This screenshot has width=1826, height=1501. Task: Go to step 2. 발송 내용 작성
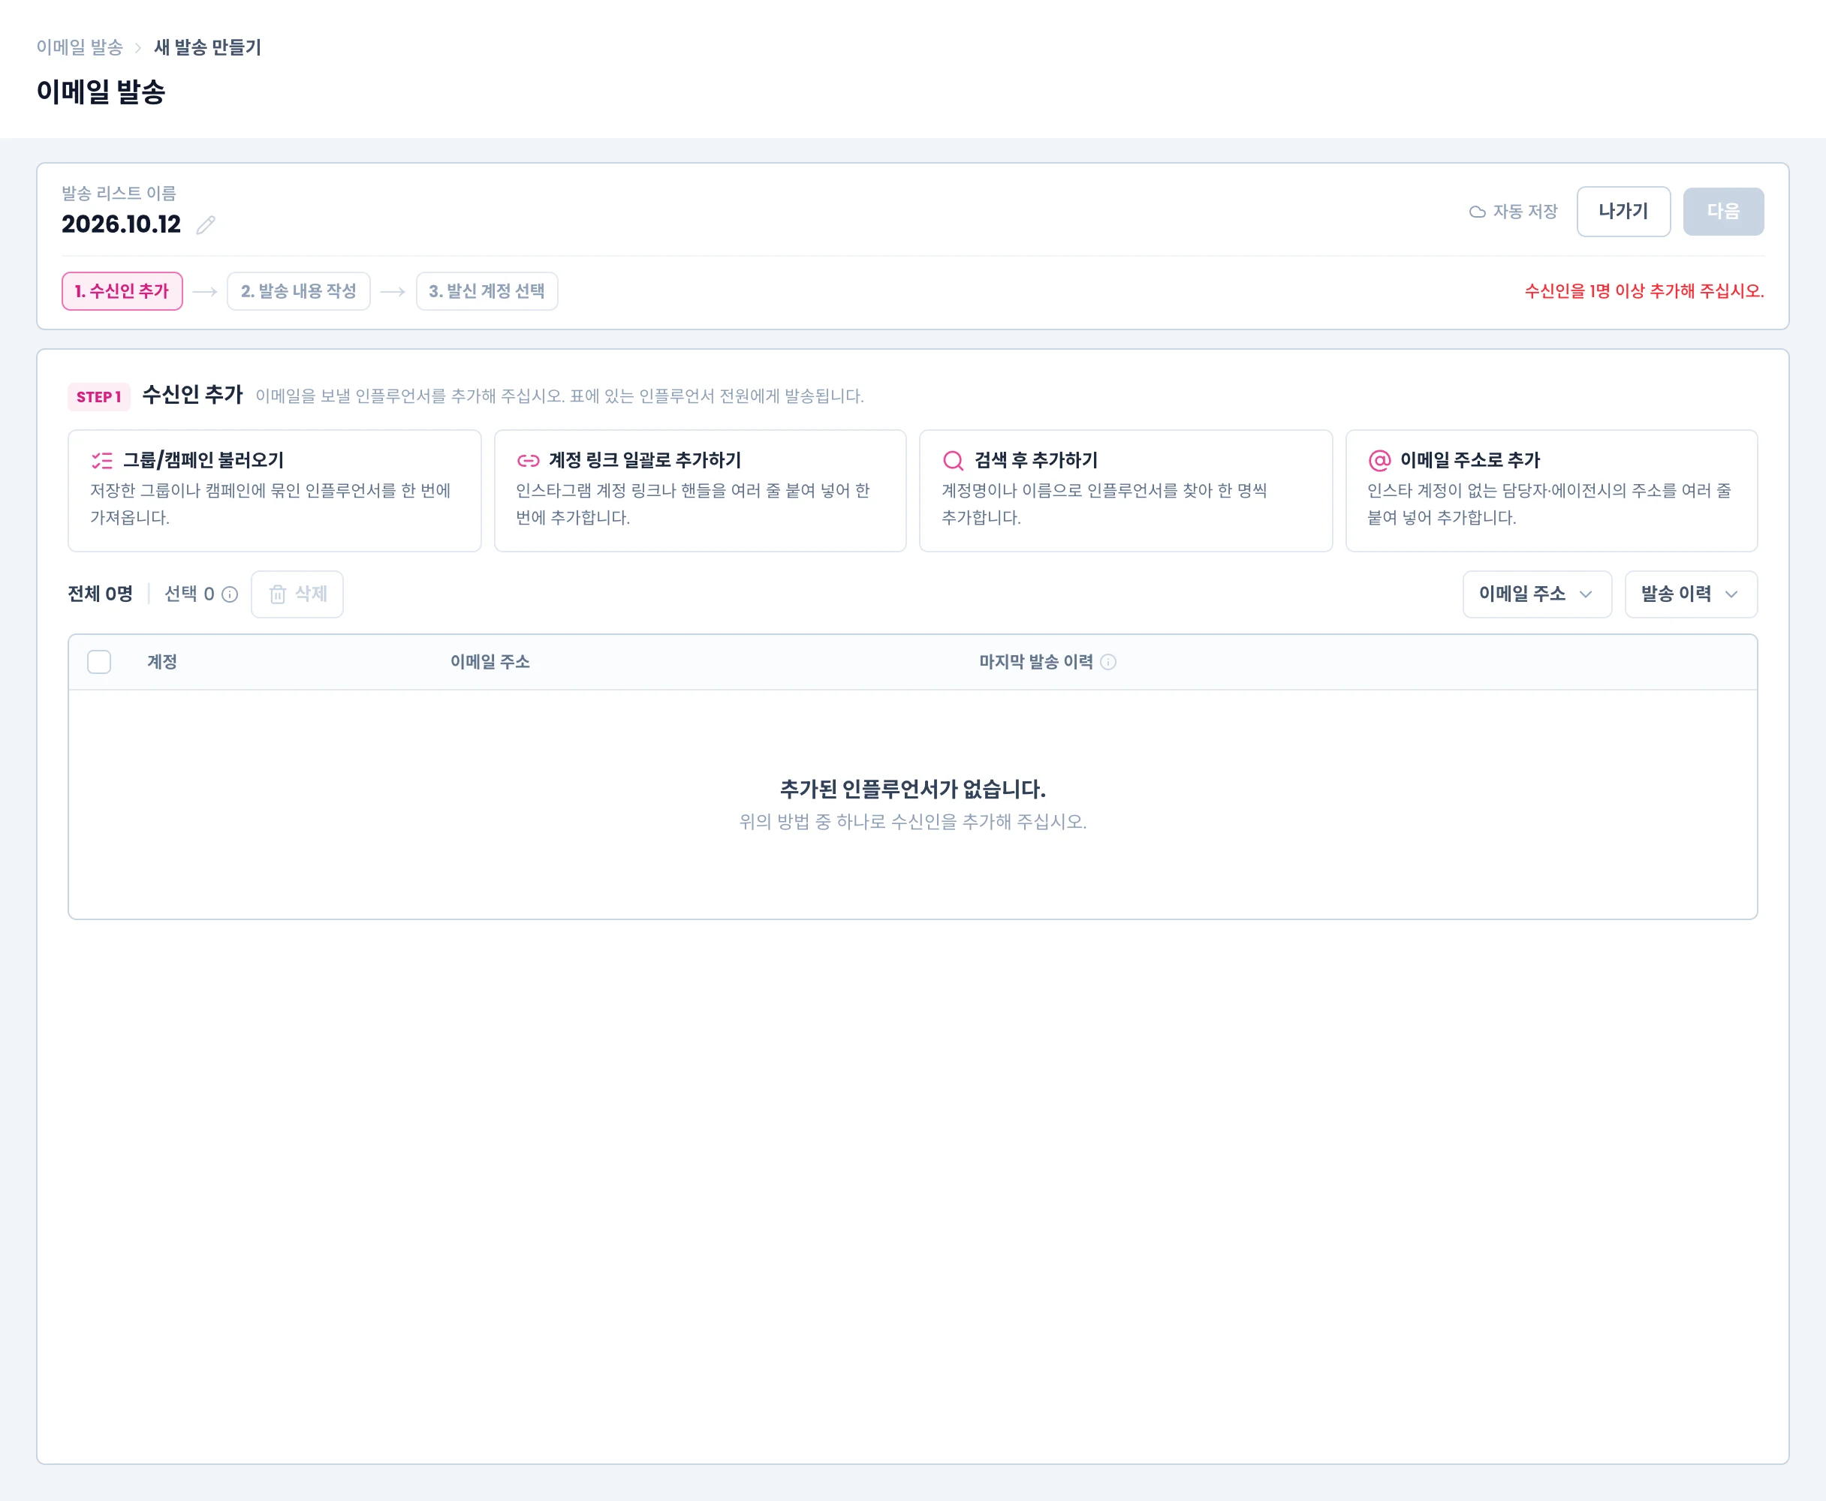pyautogui.click(x=298, y=291)
